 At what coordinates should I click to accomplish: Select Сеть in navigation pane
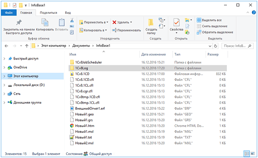(17, 94)
